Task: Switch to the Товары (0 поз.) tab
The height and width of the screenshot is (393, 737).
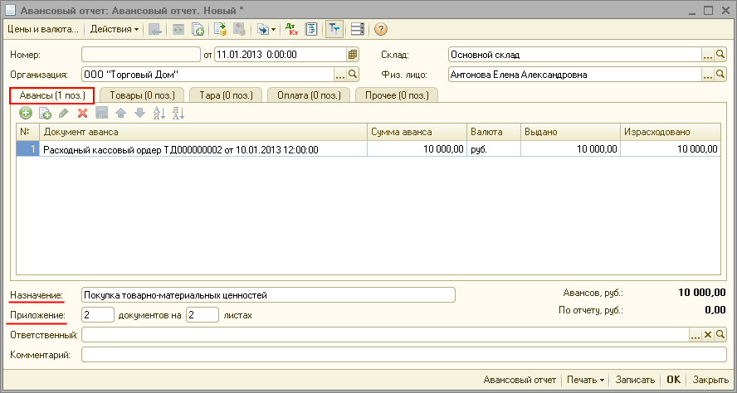Action: [143, 95]
